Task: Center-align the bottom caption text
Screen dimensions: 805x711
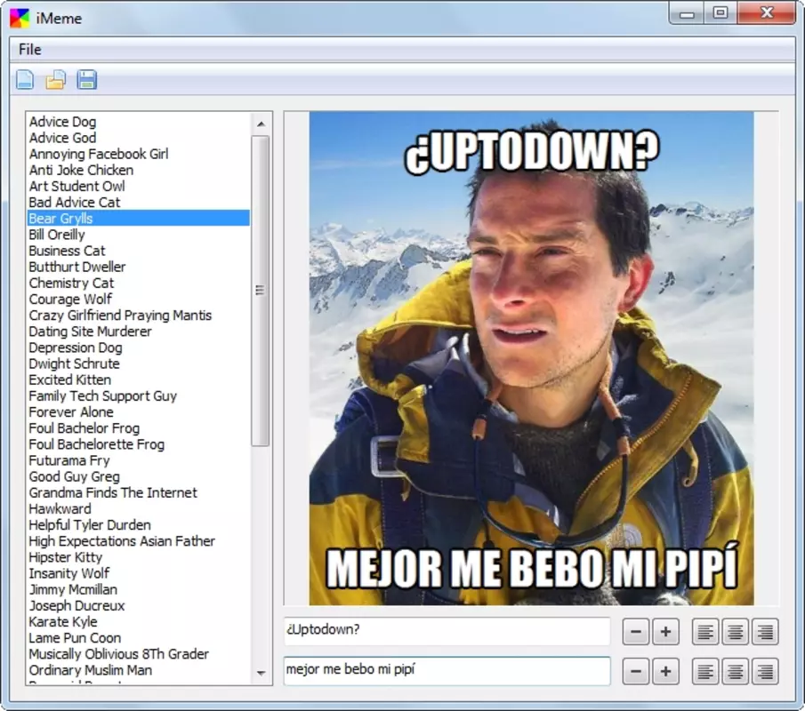Action: click(x=736, y=672)
